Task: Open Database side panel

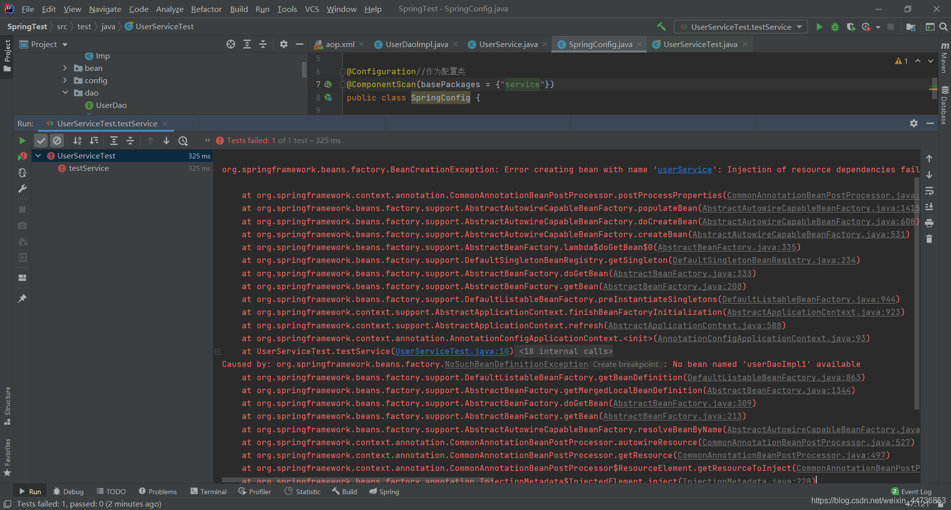Action: pyautogui.click(x=945, y=105)
